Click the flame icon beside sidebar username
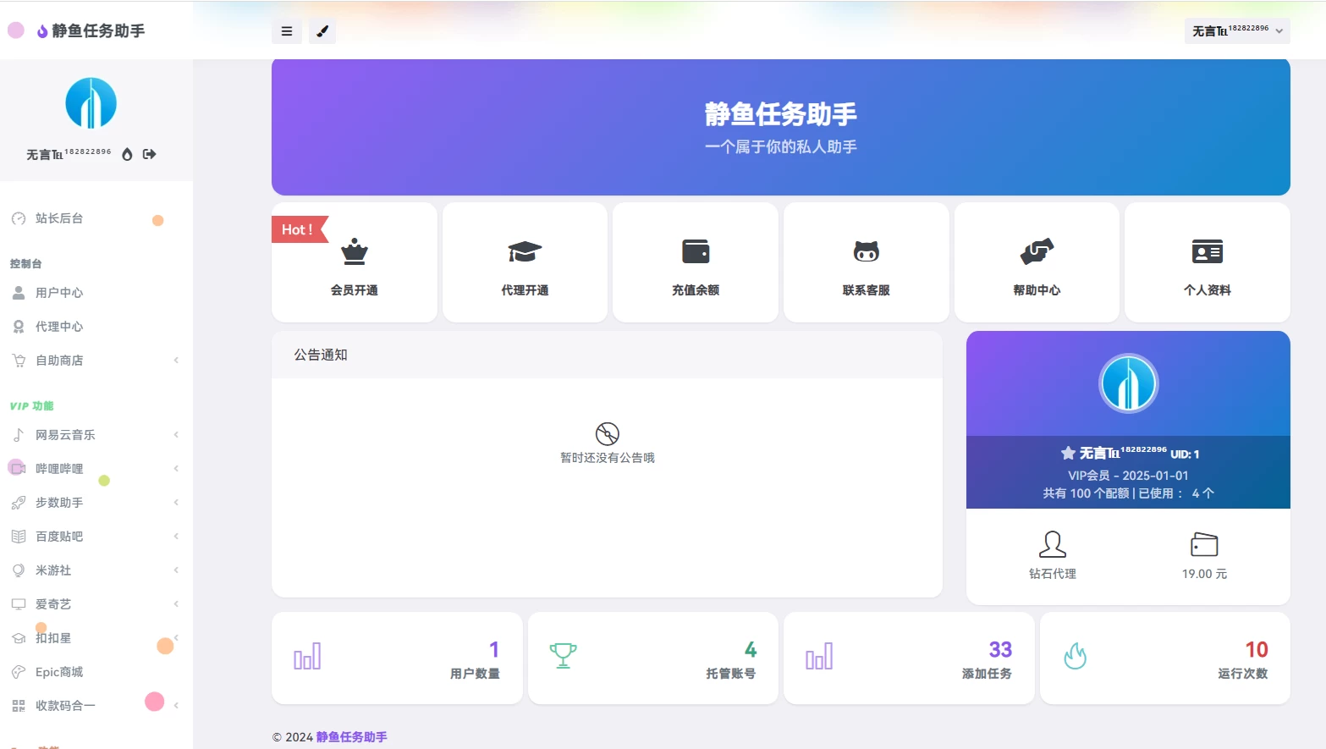 pos(127,154)
